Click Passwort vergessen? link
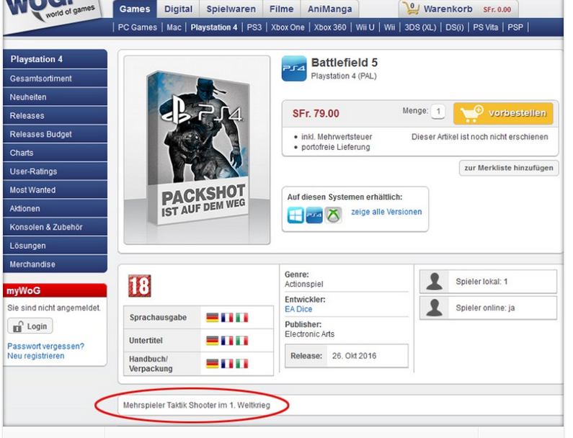 click(45, 347)
